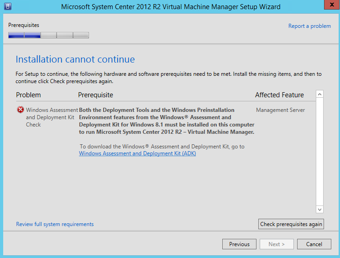Viewport: 340px width, 258px height.
Task: Click the Installation cannot continue heading
Action: (75, 59)
